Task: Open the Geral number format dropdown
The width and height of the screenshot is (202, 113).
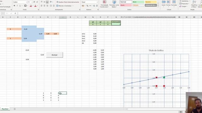Action: (x=97, y=2)
